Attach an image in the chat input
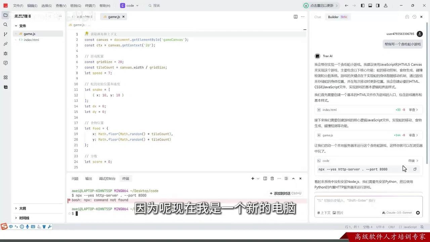430x242 pixels. click(338, 212)
